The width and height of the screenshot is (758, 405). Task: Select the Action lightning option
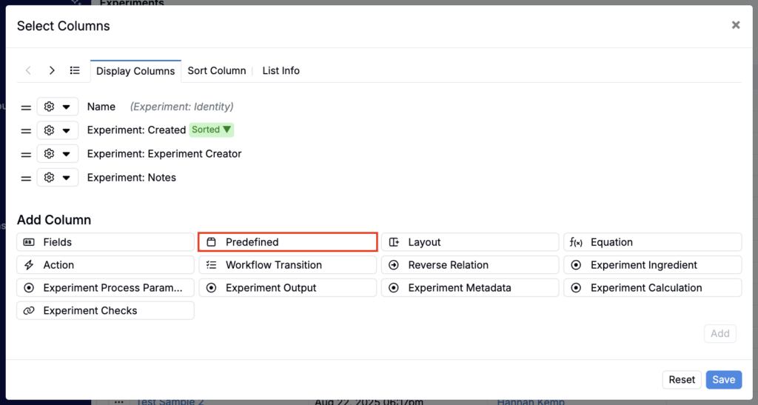click(105, 265)
